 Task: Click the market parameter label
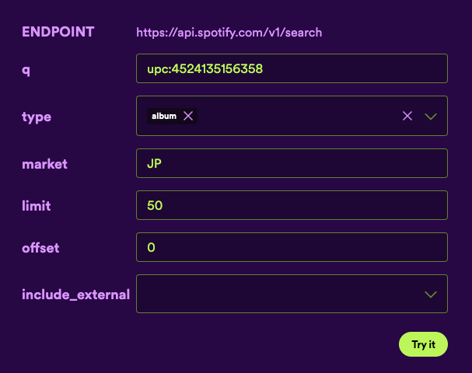[44, 163]
